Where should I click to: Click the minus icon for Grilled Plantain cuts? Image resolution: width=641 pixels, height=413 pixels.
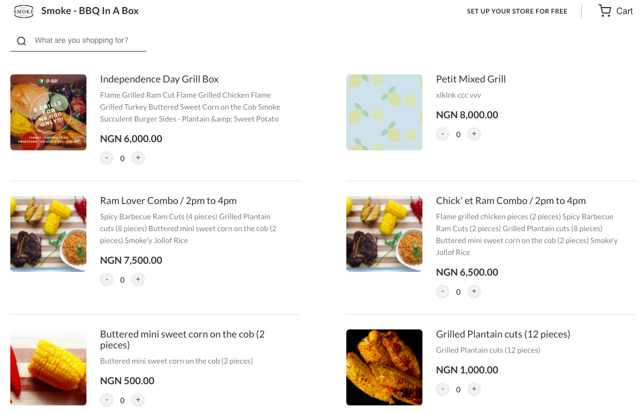pyautogui.click(x=443, y=389)
